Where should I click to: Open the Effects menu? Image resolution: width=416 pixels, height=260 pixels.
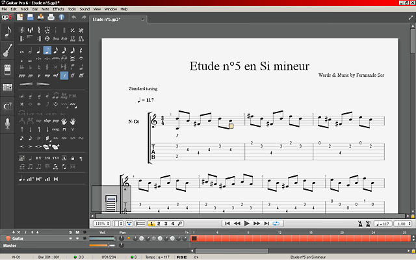58,9
